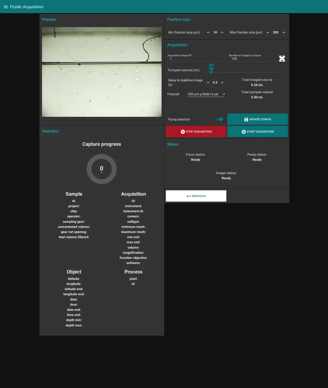
Task: Toggle the Pump direction switch
Action: [x=219, y=119]
